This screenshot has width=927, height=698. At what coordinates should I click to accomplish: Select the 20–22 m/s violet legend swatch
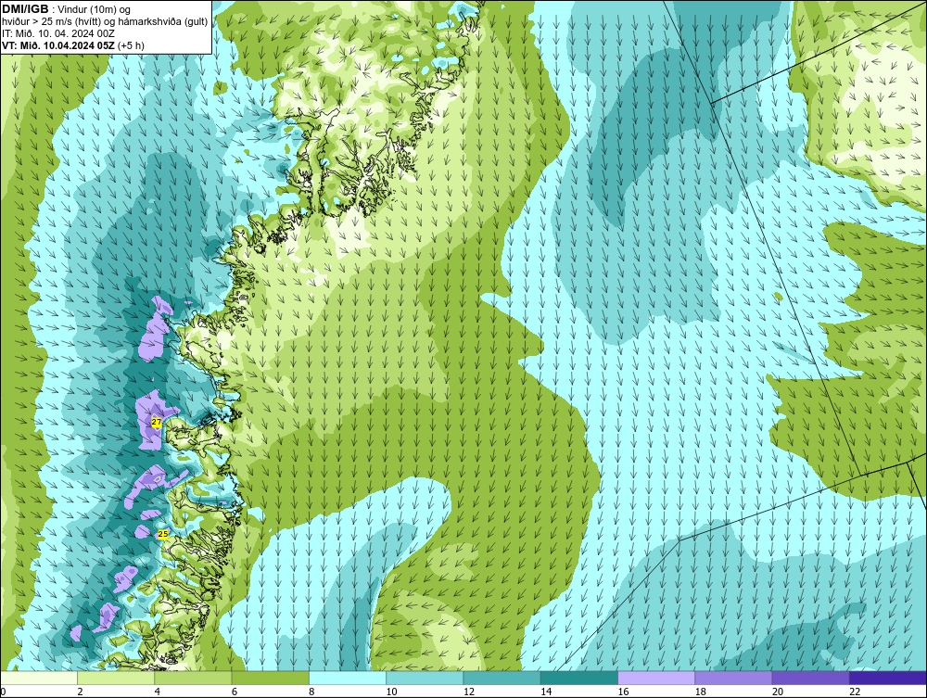point(810,678)
